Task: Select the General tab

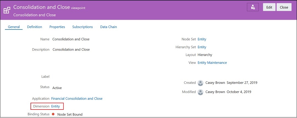Action: pyautogui.click(x=14, y=27)
